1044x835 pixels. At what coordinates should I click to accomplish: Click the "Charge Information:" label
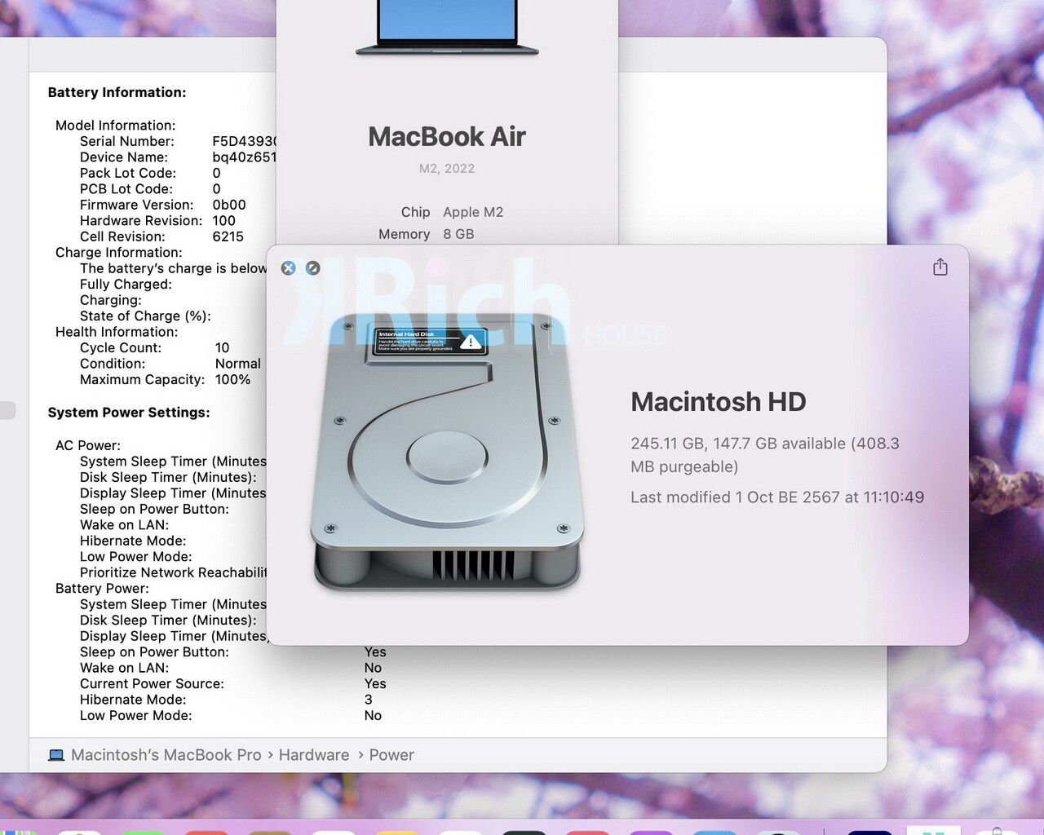[118, 253]
